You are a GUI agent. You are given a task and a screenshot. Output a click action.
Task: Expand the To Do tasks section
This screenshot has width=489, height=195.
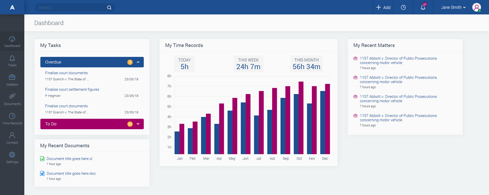[138, 124]
